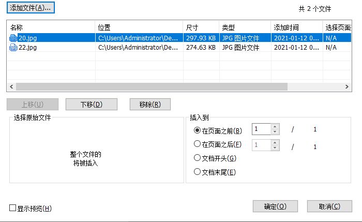
Task: Click the 在页面之后 page number input field
Action: [261, 145]
